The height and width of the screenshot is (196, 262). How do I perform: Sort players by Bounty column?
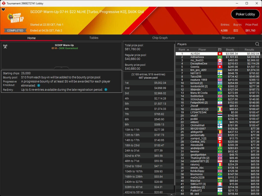230,50
